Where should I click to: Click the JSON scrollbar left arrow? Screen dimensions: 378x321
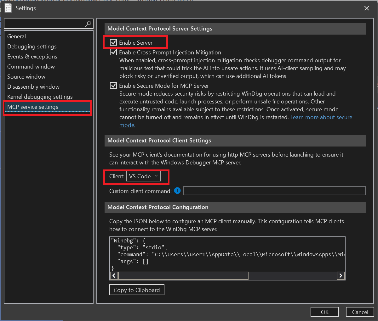[x=114, y=276]
